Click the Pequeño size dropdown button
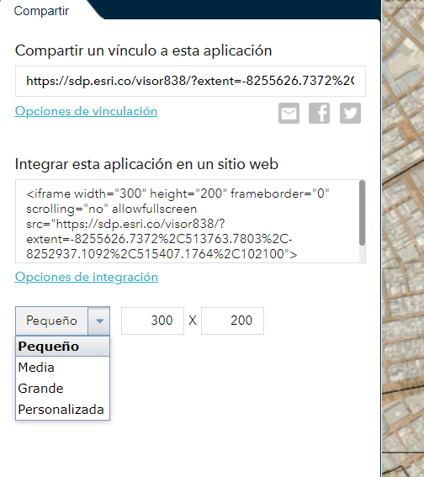424x477 pixels. tap(51, 321)
